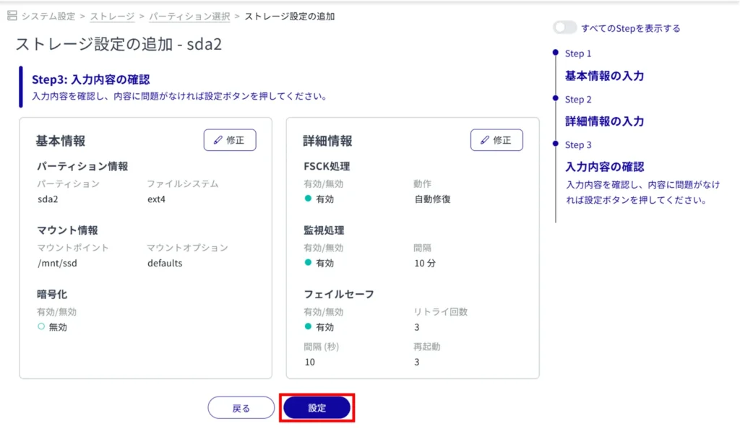The width and height of the screenshot is (740, 442).
Task: Select 基本情報の入力 step in the sidebar
Action: point(604,76)
